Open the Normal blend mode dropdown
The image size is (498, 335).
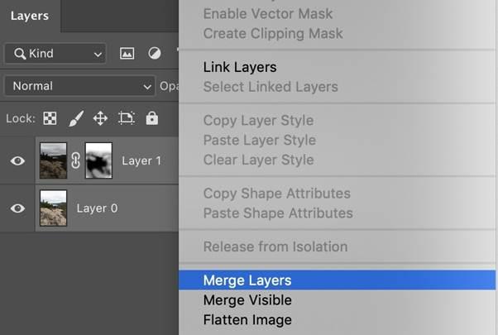click(x=79, y=86)
